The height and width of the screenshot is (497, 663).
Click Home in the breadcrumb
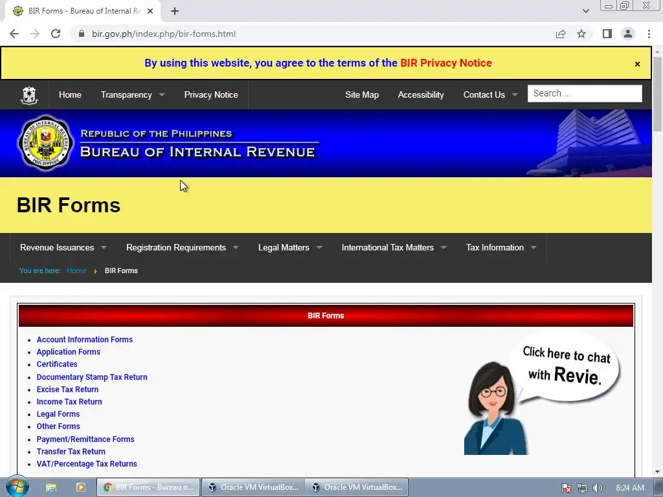point(76,271)
